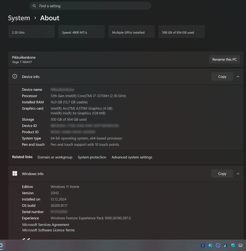Open Advanced system settings
This screenshot has width=246, height=251.
(132, 157)
